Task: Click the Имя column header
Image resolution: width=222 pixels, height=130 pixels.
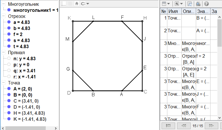Action: (x=174, y=11)
